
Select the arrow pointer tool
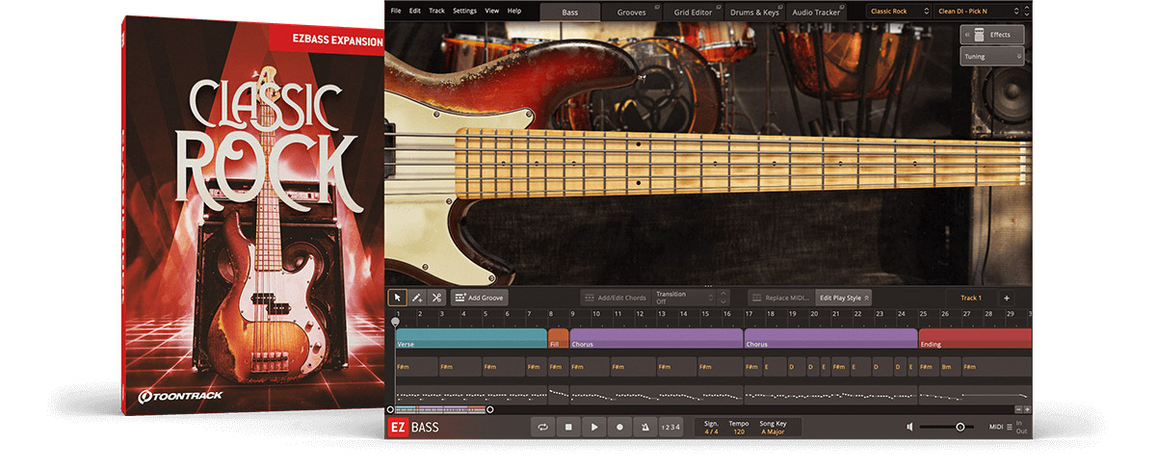pyautogui.click(x=397, y=299)
